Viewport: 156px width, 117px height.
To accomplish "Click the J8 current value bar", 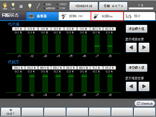I will 110,44.
